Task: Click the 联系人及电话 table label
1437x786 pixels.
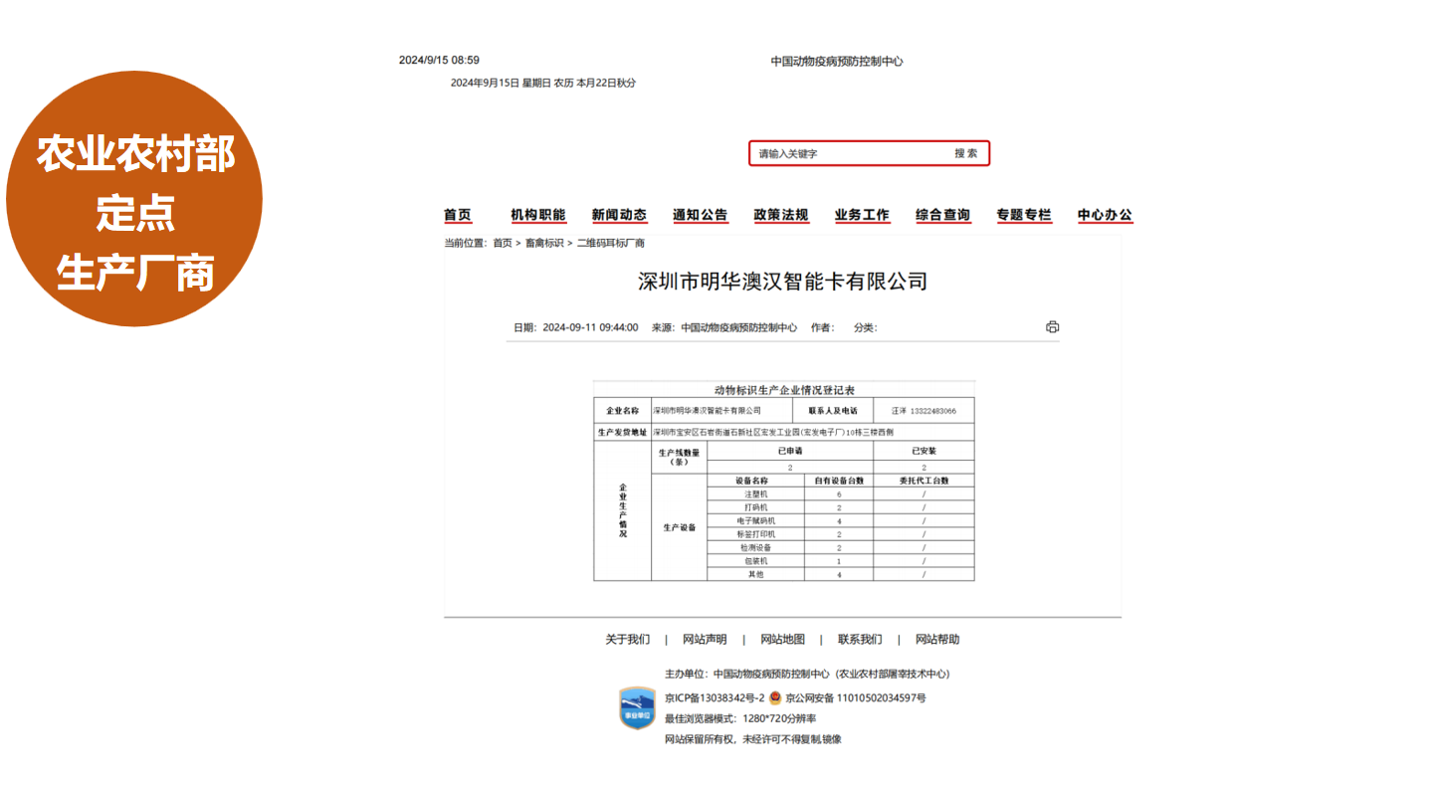Action: point(833,410)
